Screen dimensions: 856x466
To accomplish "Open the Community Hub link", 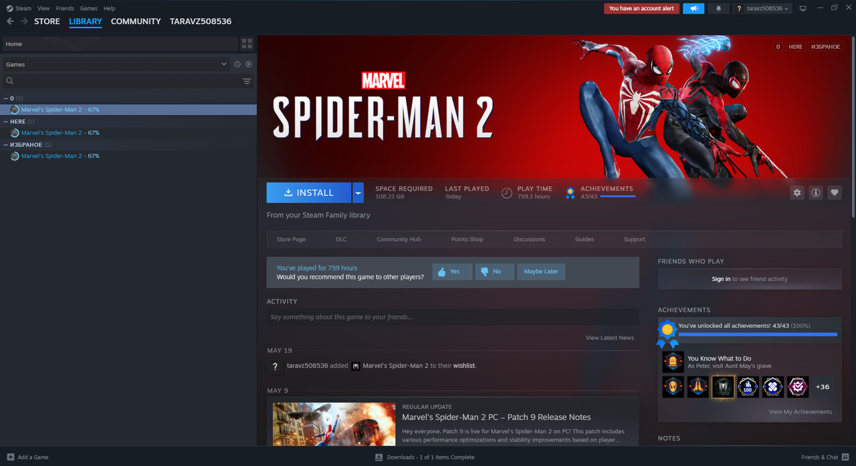I will pyautogui.click(x=399, y=239).
